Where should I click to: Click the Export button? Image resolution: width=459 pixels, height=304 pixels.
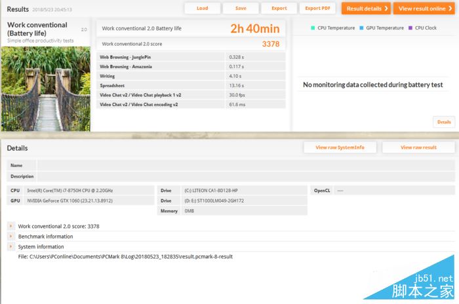pos(279,9)
